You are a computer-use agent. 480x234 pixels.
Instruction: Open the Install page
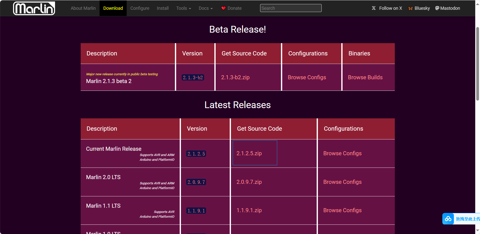point(163,8)
